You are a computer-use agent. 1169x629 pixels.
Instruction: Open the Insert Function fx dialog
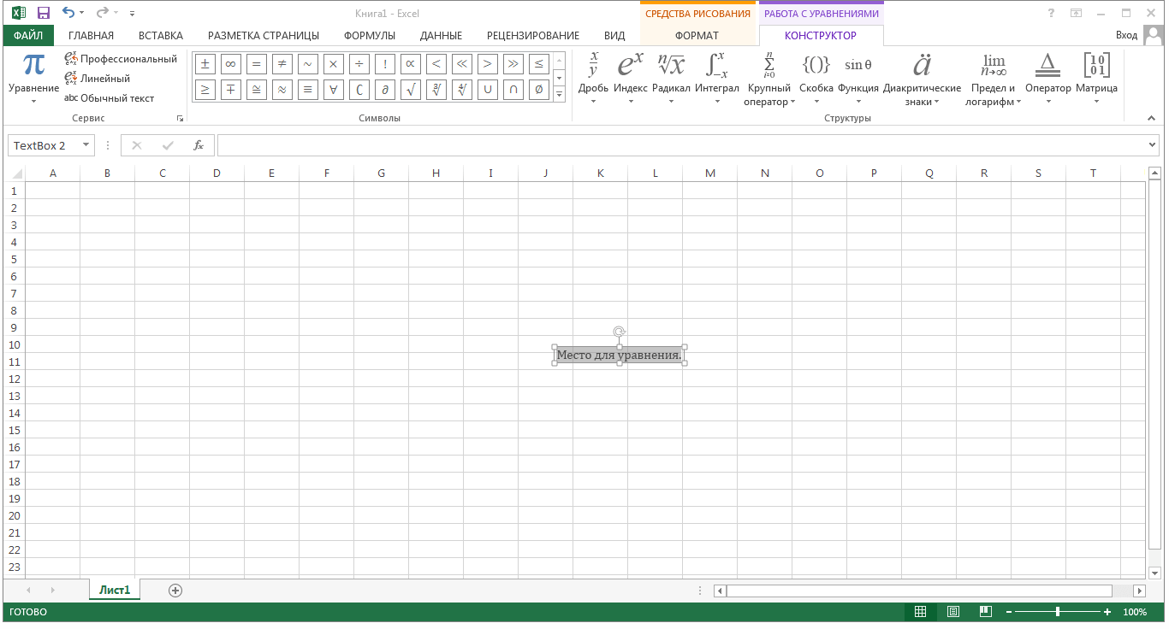pos(199,145)
